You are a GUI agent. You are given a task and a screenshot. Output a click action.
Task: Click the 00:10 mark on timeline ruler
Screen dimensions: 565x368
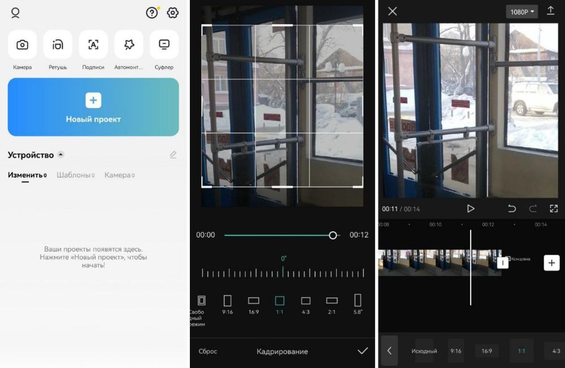click(435, 224)
